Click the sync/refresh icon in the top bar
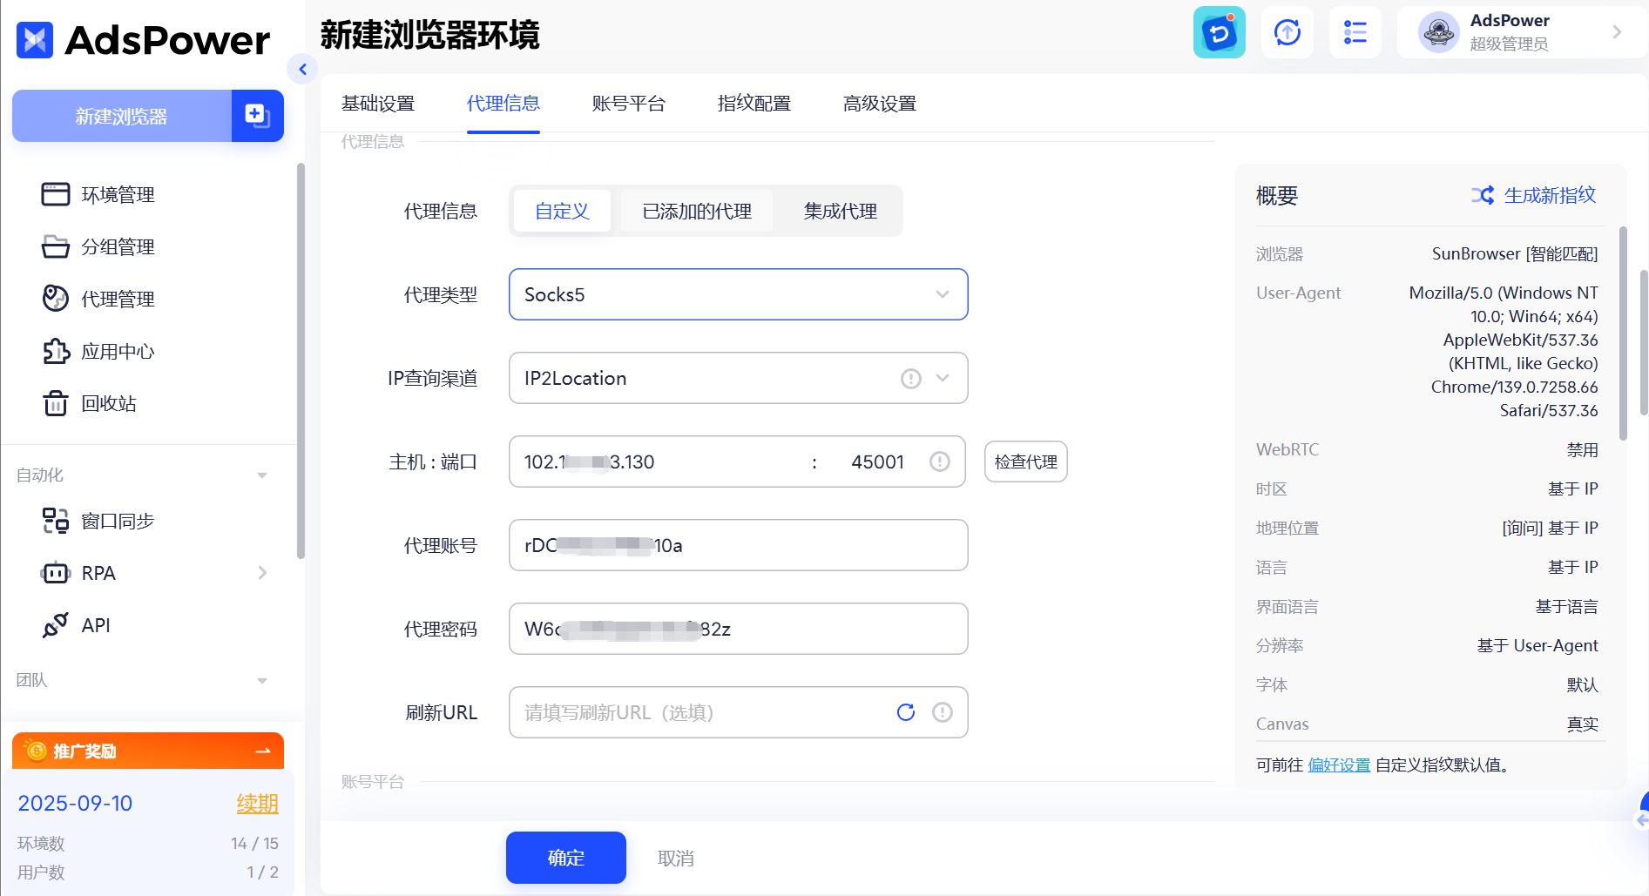Viewport: 1649px width, 896px height. [x=1287, y=32]
